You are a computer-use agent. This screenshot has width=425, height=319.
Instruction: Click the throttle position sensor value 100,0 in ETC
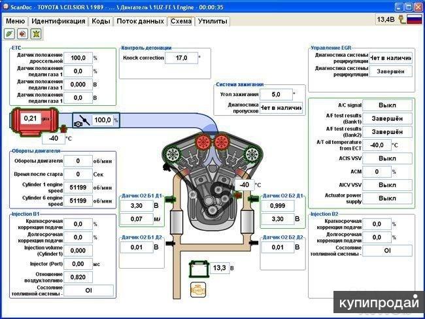coord(78,58)
